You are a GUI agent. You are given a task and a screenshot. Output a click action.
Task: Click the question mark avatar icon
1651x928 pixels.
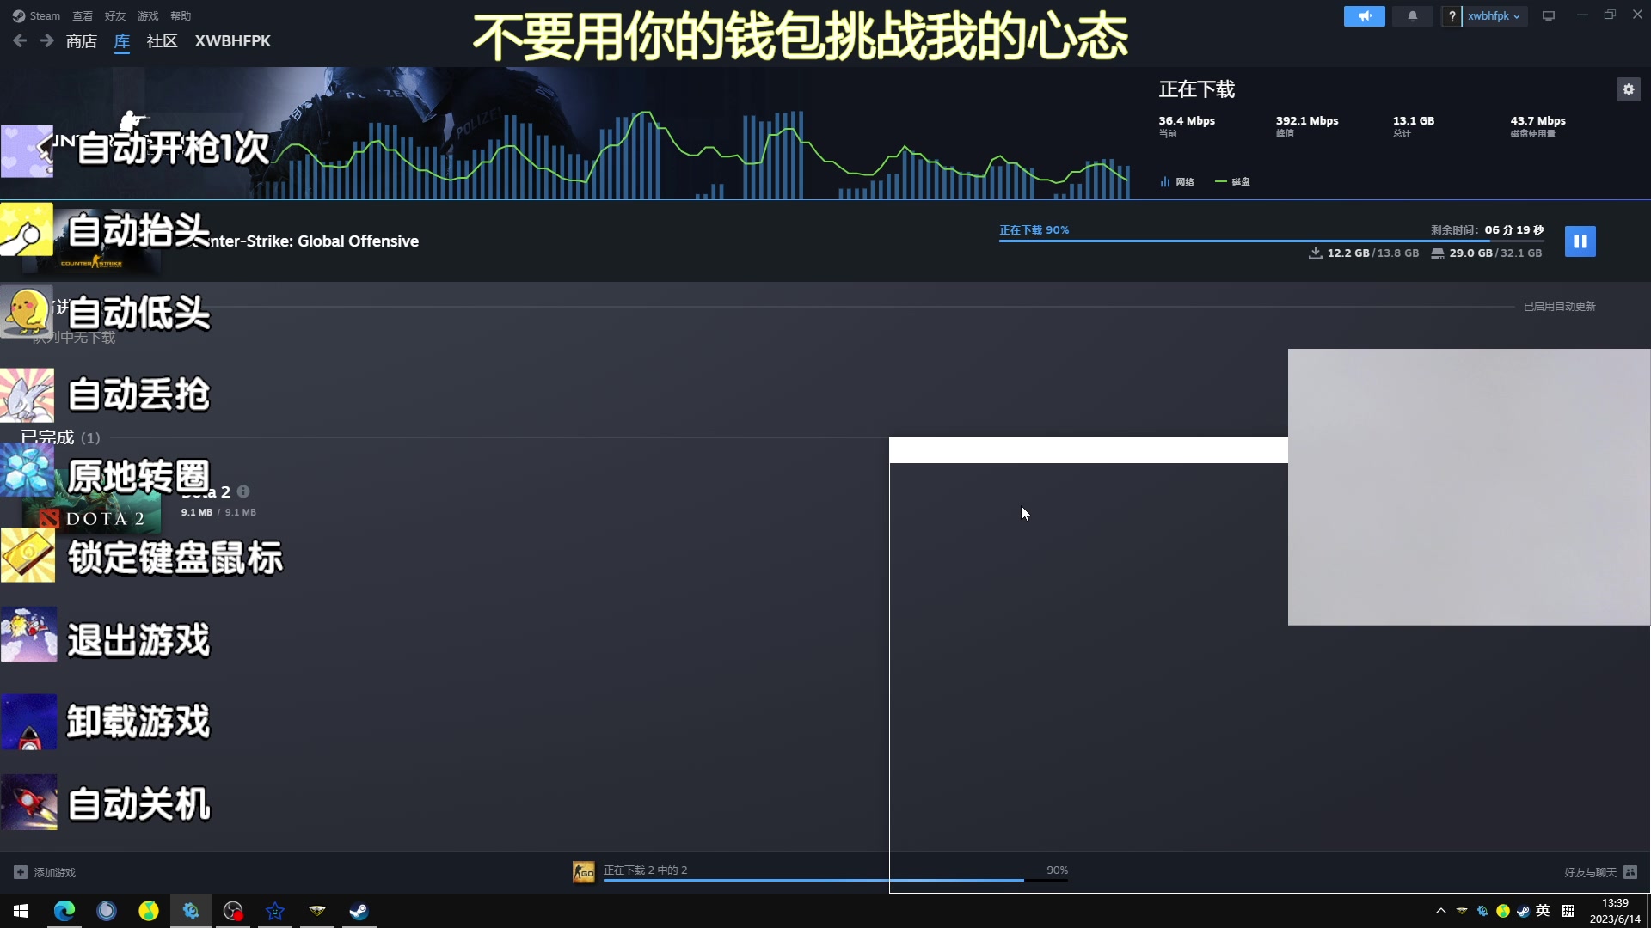pos(1452,16)
